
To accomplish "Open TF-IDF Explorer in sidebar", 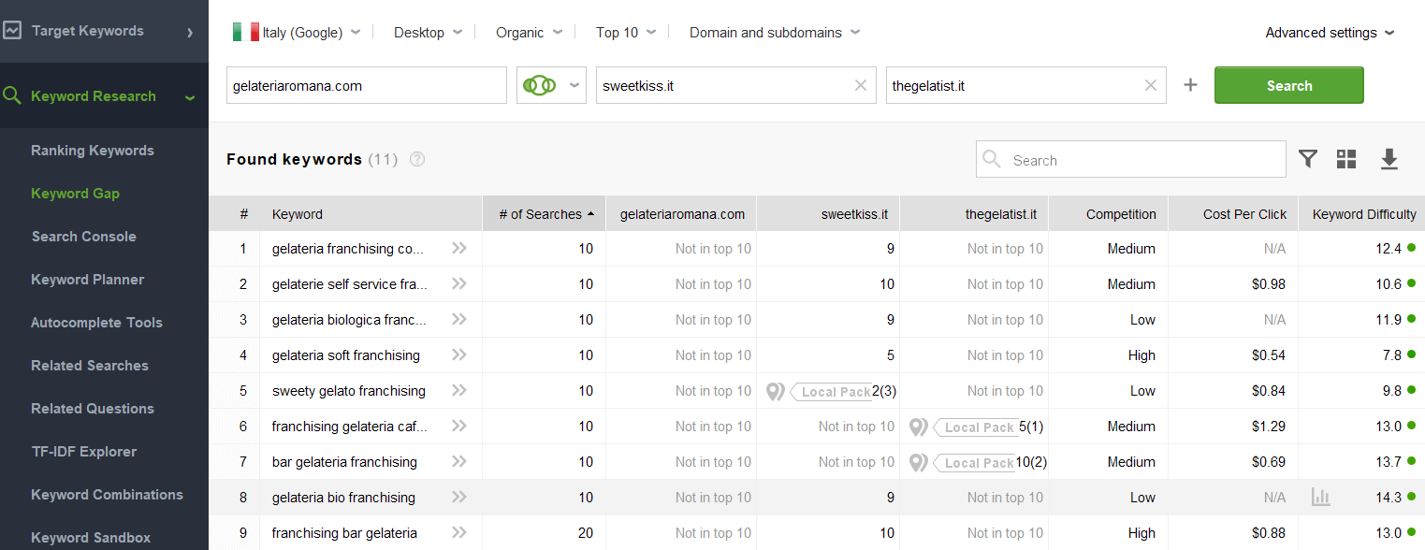I will point(84,452).
